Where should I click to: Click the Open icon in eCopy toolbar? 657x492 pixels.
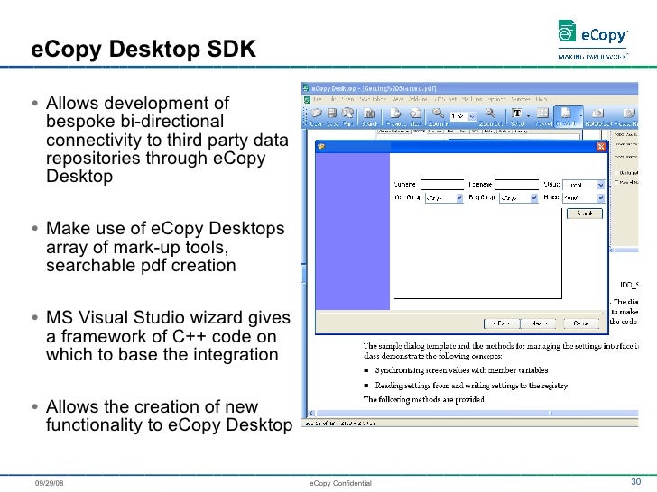tap(316, 117)
